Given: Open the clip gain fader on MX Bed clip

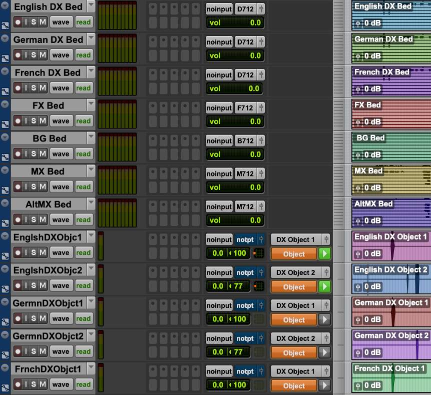Looking at the screenshot, I should [357, 187].
